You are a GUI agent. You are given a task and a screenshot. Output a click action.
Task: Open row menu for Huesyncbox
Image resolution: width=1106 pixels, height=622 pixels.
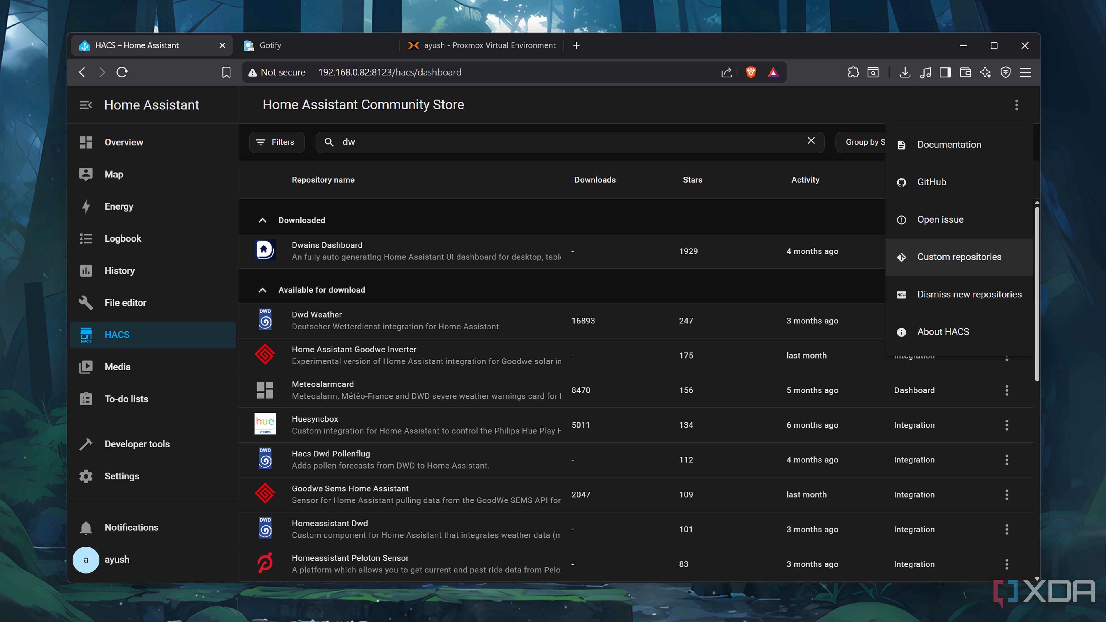(x=1007, y=425)
